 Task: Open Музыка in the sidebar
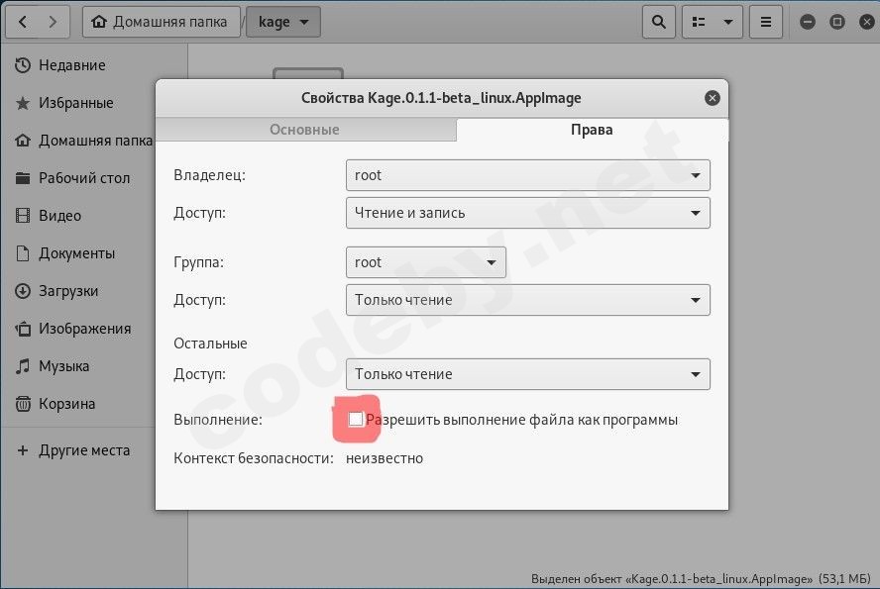coord(77,366)
